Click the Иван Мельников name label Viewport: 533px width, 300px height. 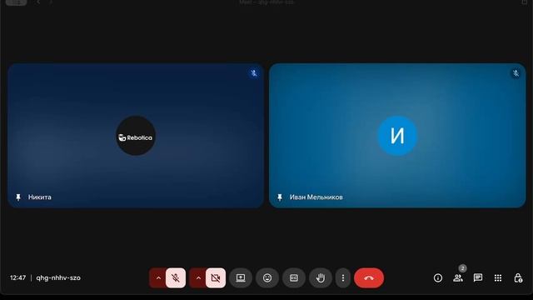point(316,197)
